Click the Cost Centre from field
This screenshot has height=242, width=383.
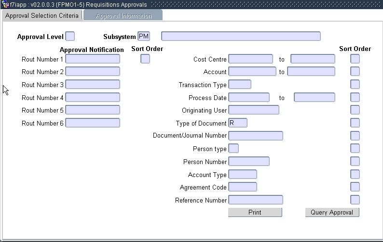tap(251, 59)
